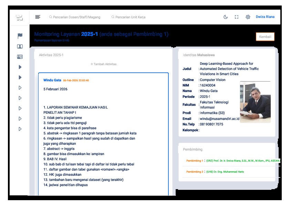290x205 pixels.
Task: Expand the topmost solid triangle sidebar item
Action: tap(20, 67)
